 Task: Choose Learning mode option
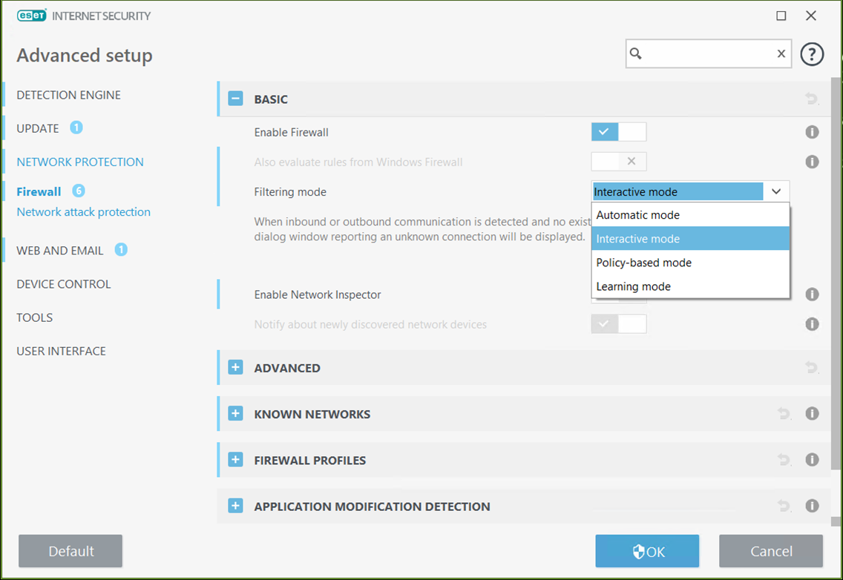(x=690, y=286)
